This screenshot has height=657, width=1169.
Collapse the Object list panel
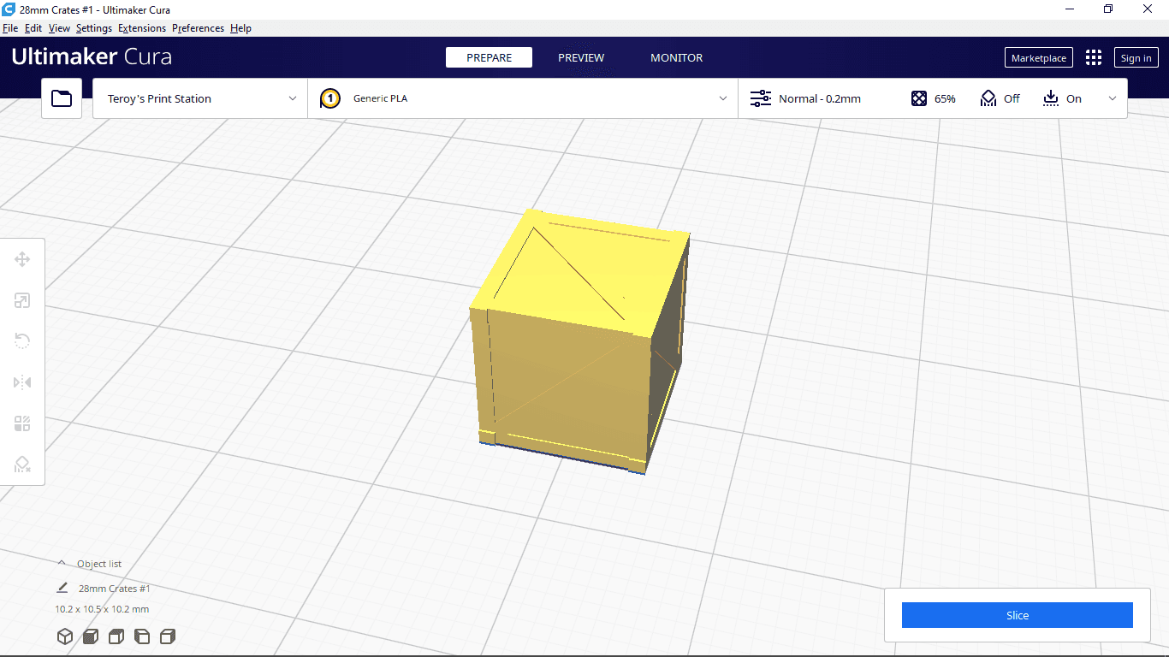click(x=62, y=564)
